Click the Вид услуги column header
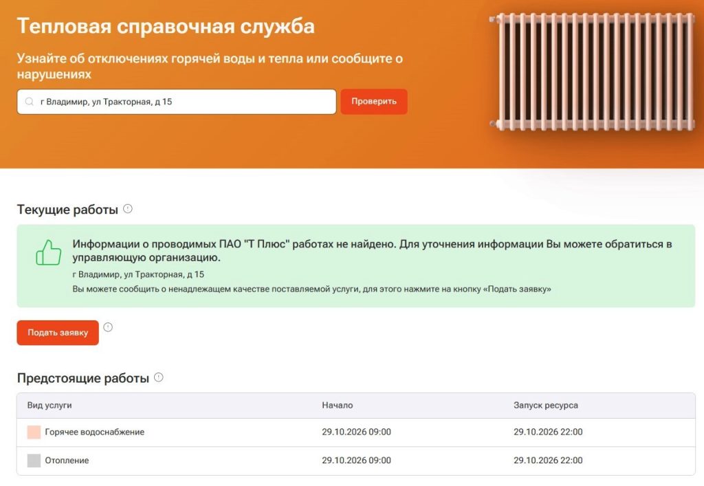 pos(49,405)
